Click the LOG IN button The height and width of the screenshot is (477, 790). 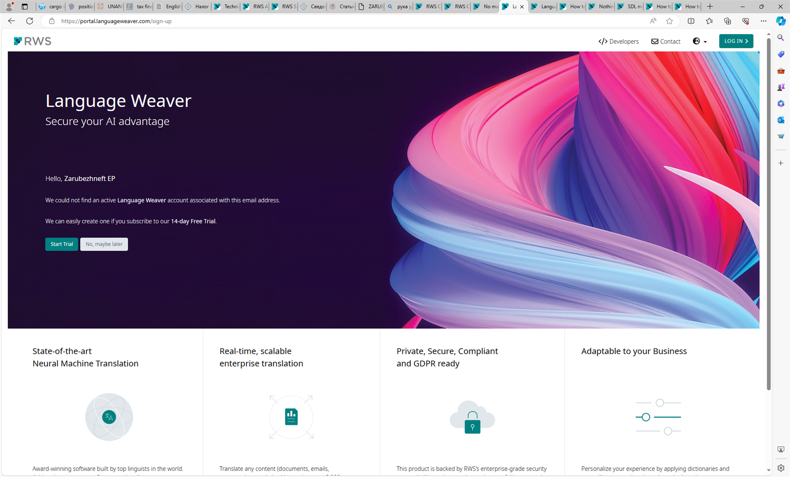pyautogui.click(x=736, y=41)
